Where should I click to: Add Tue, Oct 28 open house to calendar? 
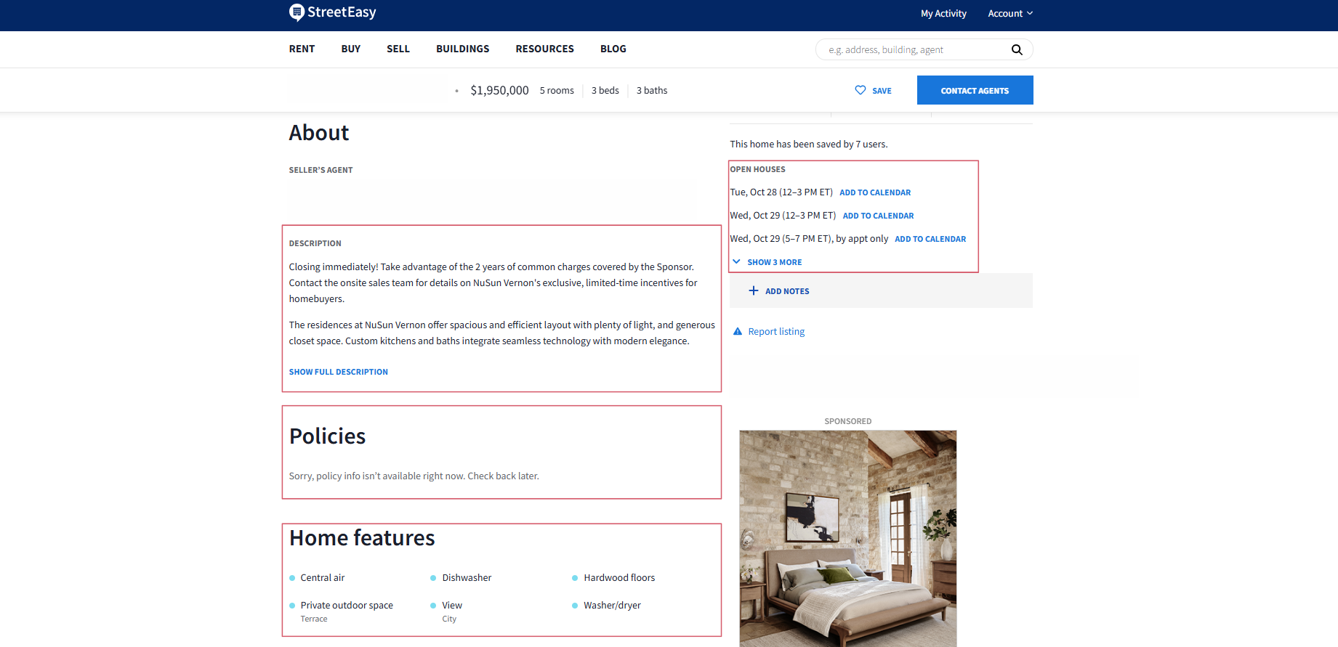874,192
